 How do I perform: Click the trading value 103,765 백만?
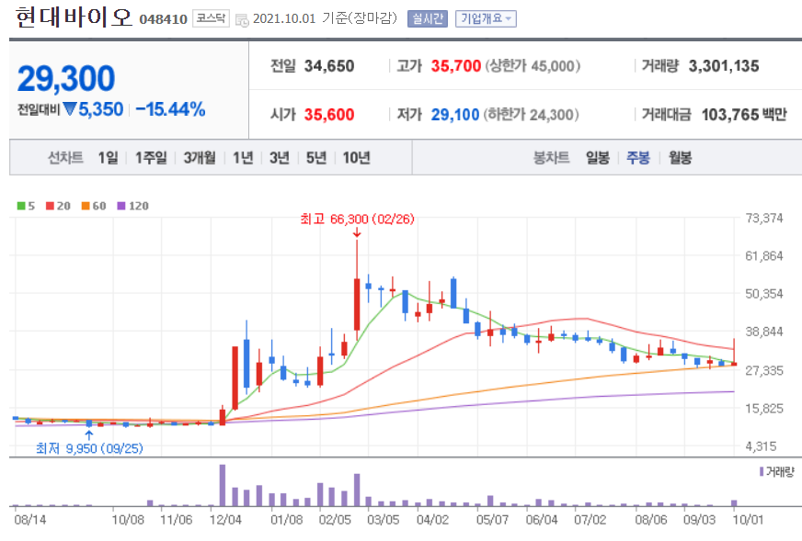click(744, 115)
